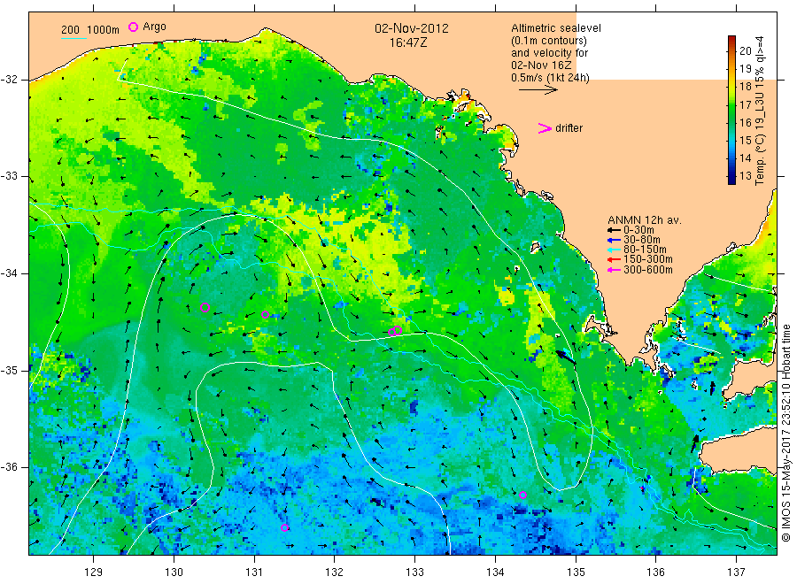Click the magenta Argo legend circle
Viewport: 797px width, 584px height.
(133, 27)
